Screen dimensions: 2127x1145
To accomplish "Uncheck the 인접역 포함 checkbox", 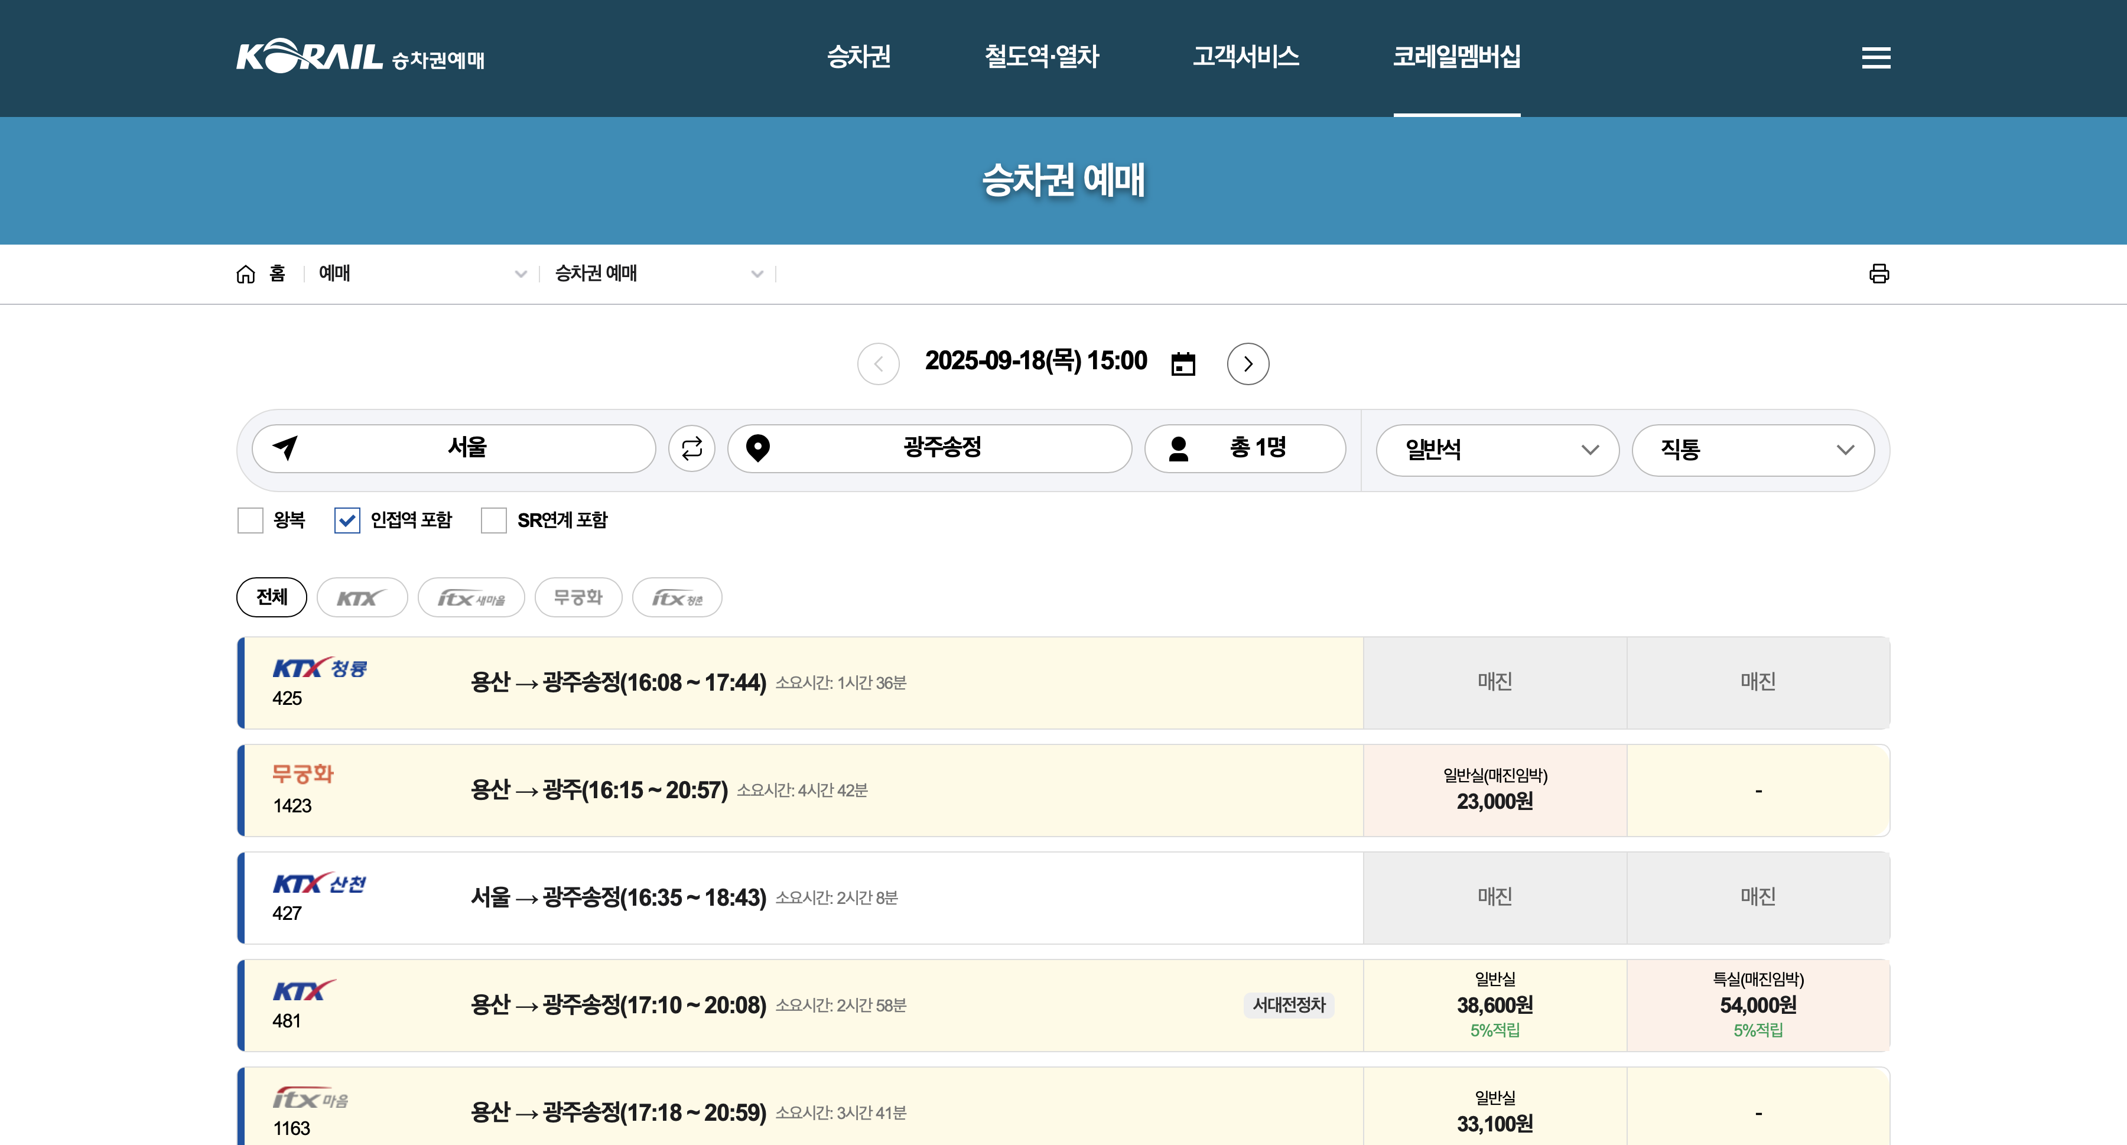I will (347, 520).
